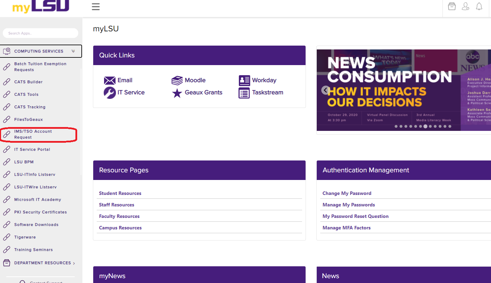This screenshot has width=491, height=283.
Task: Click the Computing Services monitor icon
Action: [7, 51]
